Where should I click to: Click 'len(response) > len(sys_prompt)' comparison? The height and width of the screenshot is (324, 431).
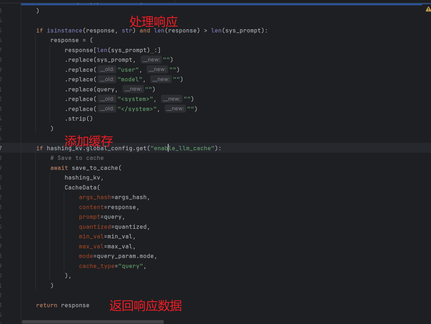click(209, 31)
